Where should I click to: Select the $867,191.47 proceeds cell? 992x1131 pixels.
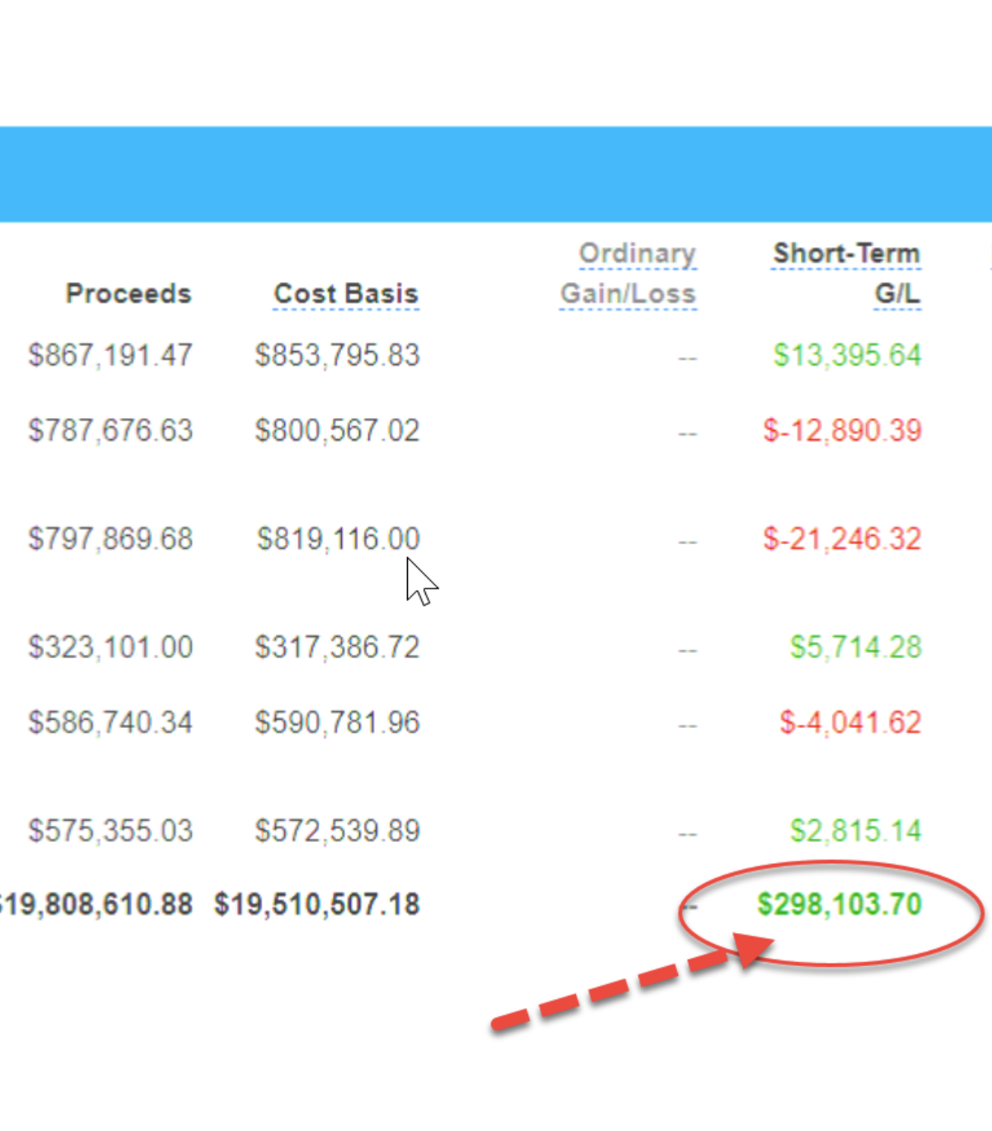click(110, 355)
